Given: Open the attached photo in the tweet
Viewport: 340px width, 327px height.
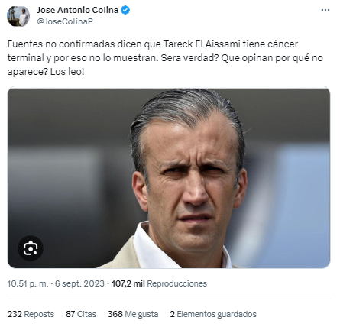Looking at the screenshot, I should tap(169, 177).
